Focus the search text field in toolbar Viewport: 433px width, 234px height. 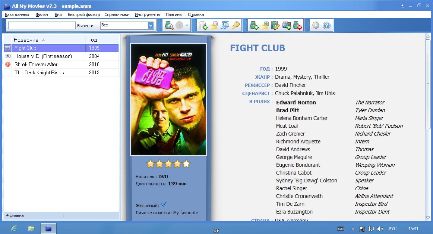pos(42,25)
